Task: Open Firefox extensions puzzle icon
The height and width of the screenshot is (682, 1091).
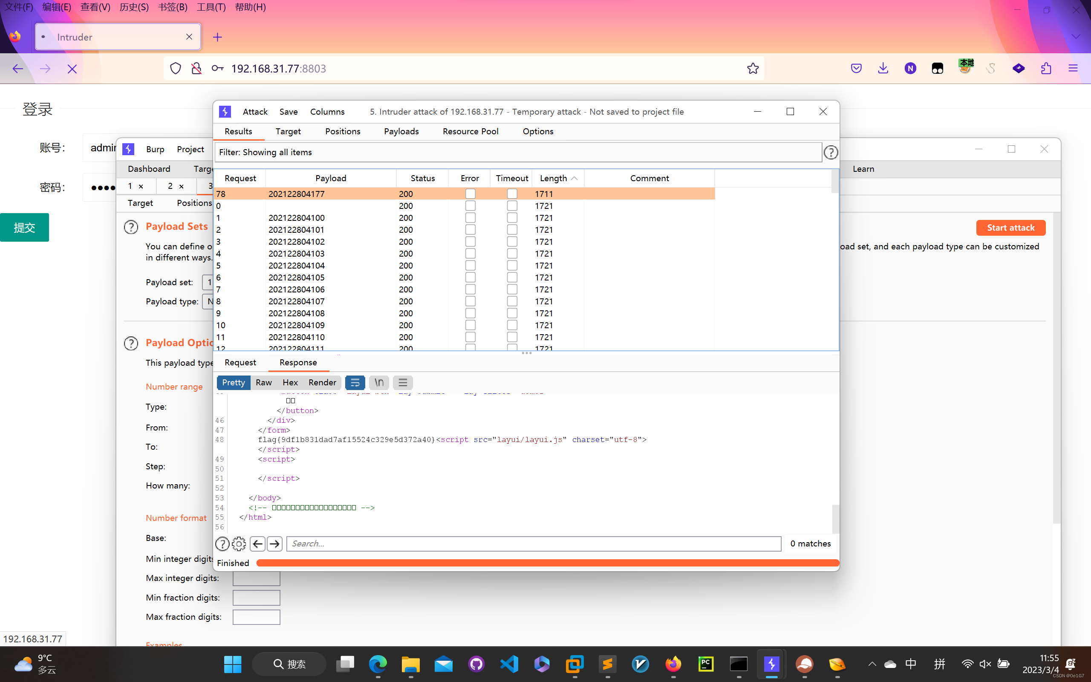Action: click(1046, 69)
